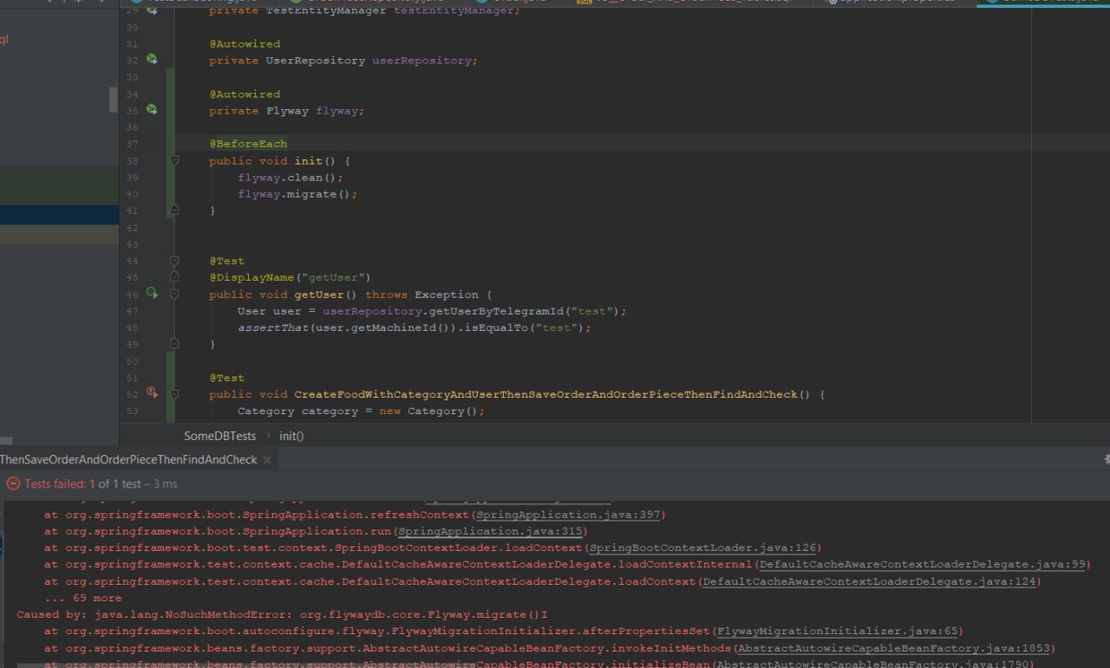The width and height of the screenshot is (1110, 668).
Task: Click 'private Flyway flyway' declaration
Action: pos(287,111)
